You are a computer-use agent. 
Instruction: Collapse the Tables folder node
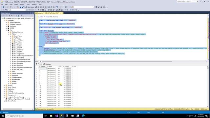tap(9, 34)
